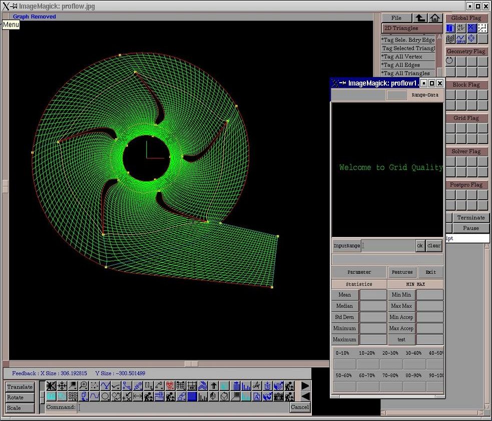492x421 pixels.
Task: Click the Clear button next to Ok
Action: point(434,246)
